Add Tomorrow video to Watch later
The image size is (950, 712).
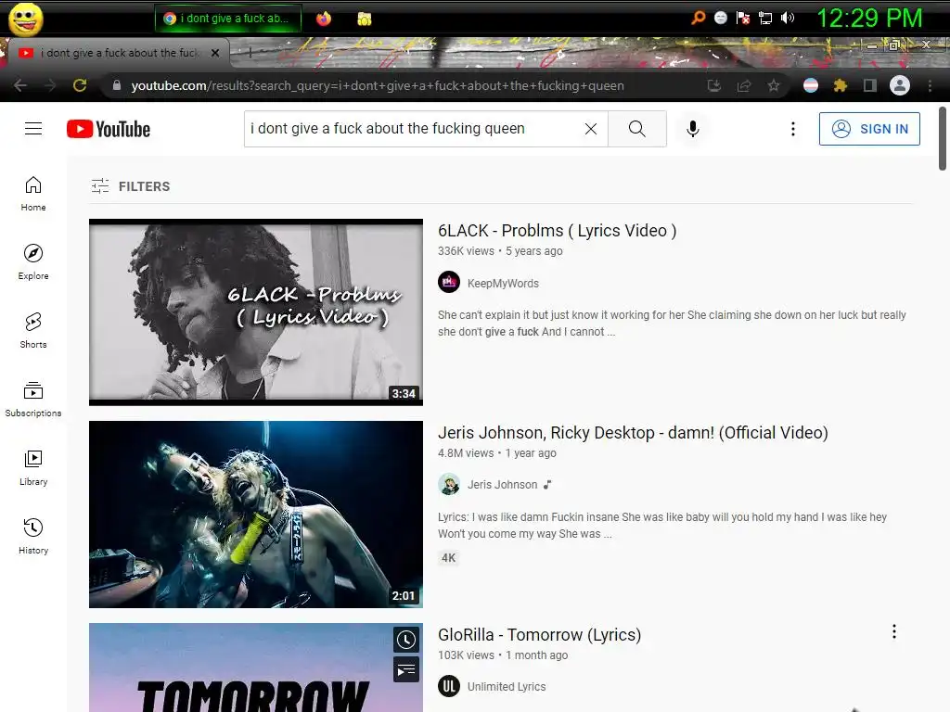[x=406, y=640]
